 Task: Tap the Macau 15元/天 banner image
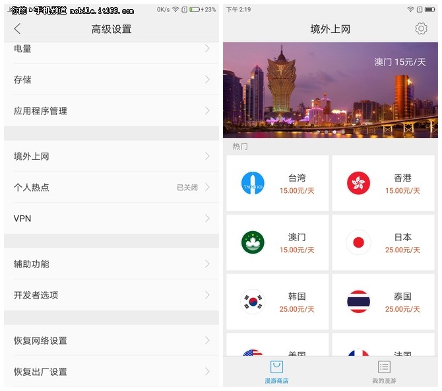330,90
